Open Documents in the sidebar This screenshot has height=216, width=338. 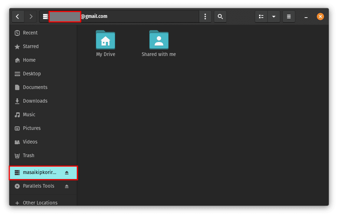43,87
